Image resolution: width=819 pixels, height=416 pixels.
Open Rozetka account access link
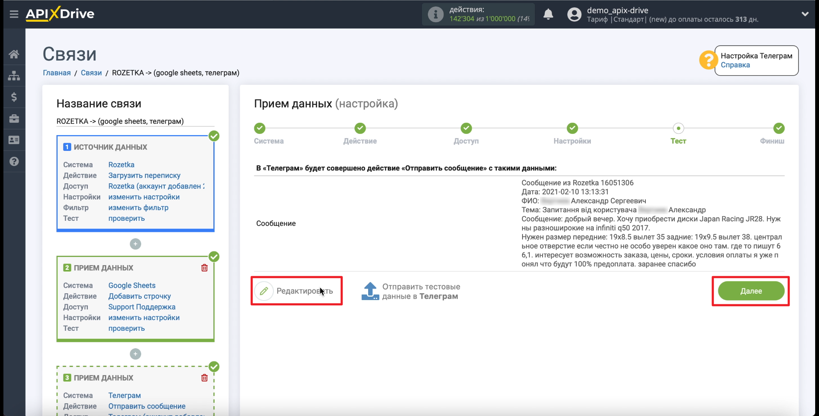156,186
